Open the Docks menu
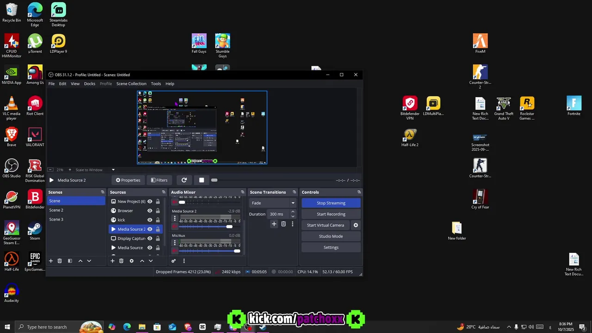 (90, 84)
